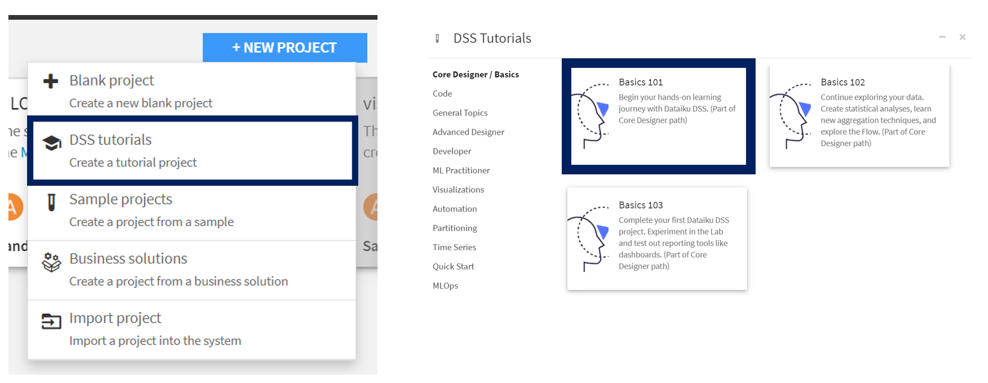Choose DSS tutorials from the menu
This screenshot has width=988, height=383.
(193, 151)
